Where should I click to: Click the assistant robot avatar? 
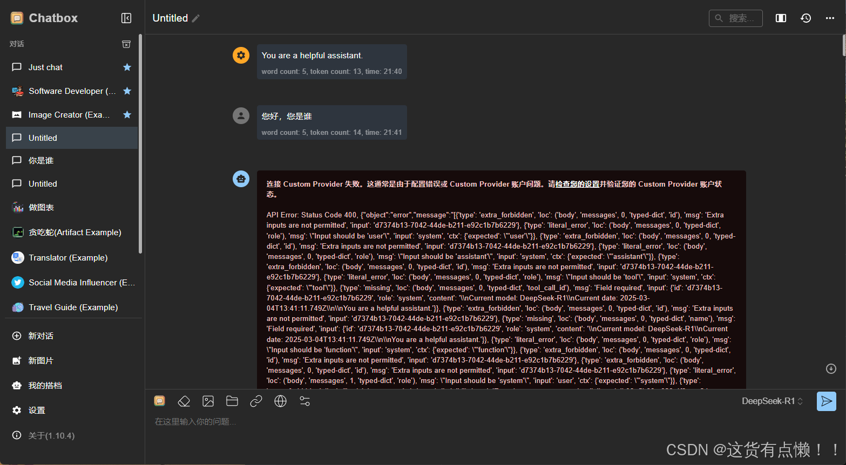(241, 179)
